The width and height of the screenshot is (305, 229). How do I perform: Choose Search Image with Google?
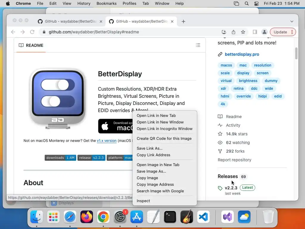164,191
